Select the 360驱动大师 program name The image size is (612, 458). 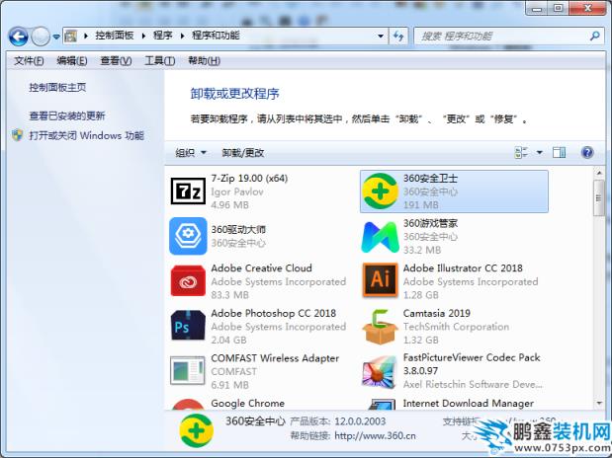point(238,230)
